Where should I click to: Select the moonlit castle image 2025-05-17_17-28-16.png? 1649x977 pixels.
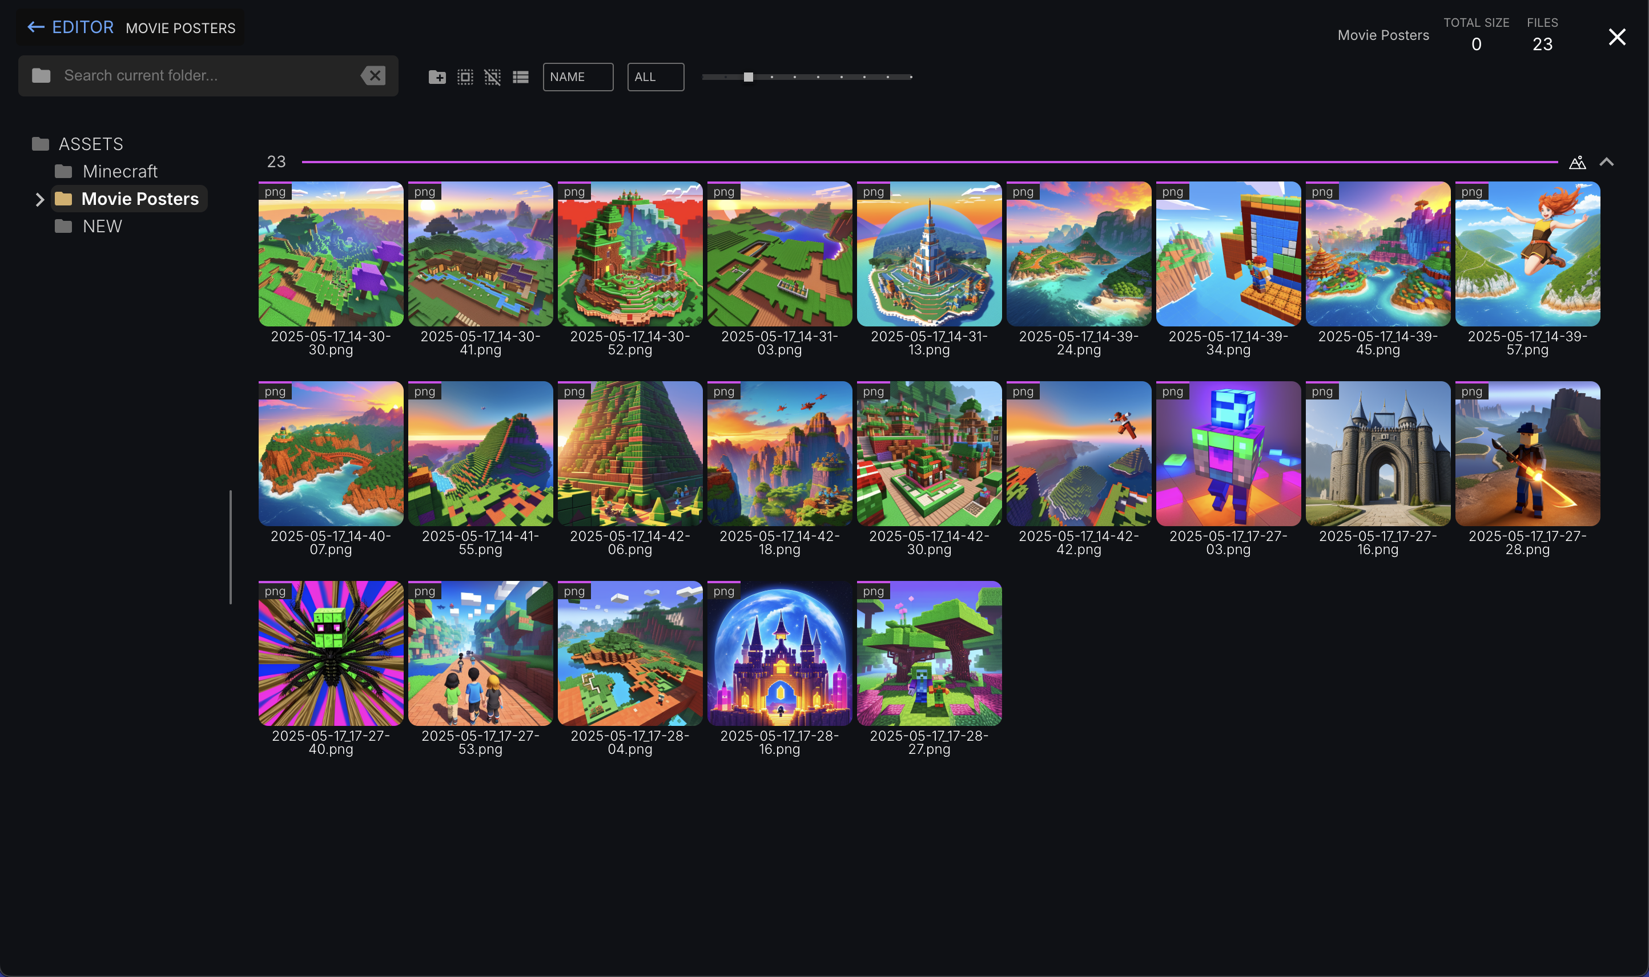780,653
